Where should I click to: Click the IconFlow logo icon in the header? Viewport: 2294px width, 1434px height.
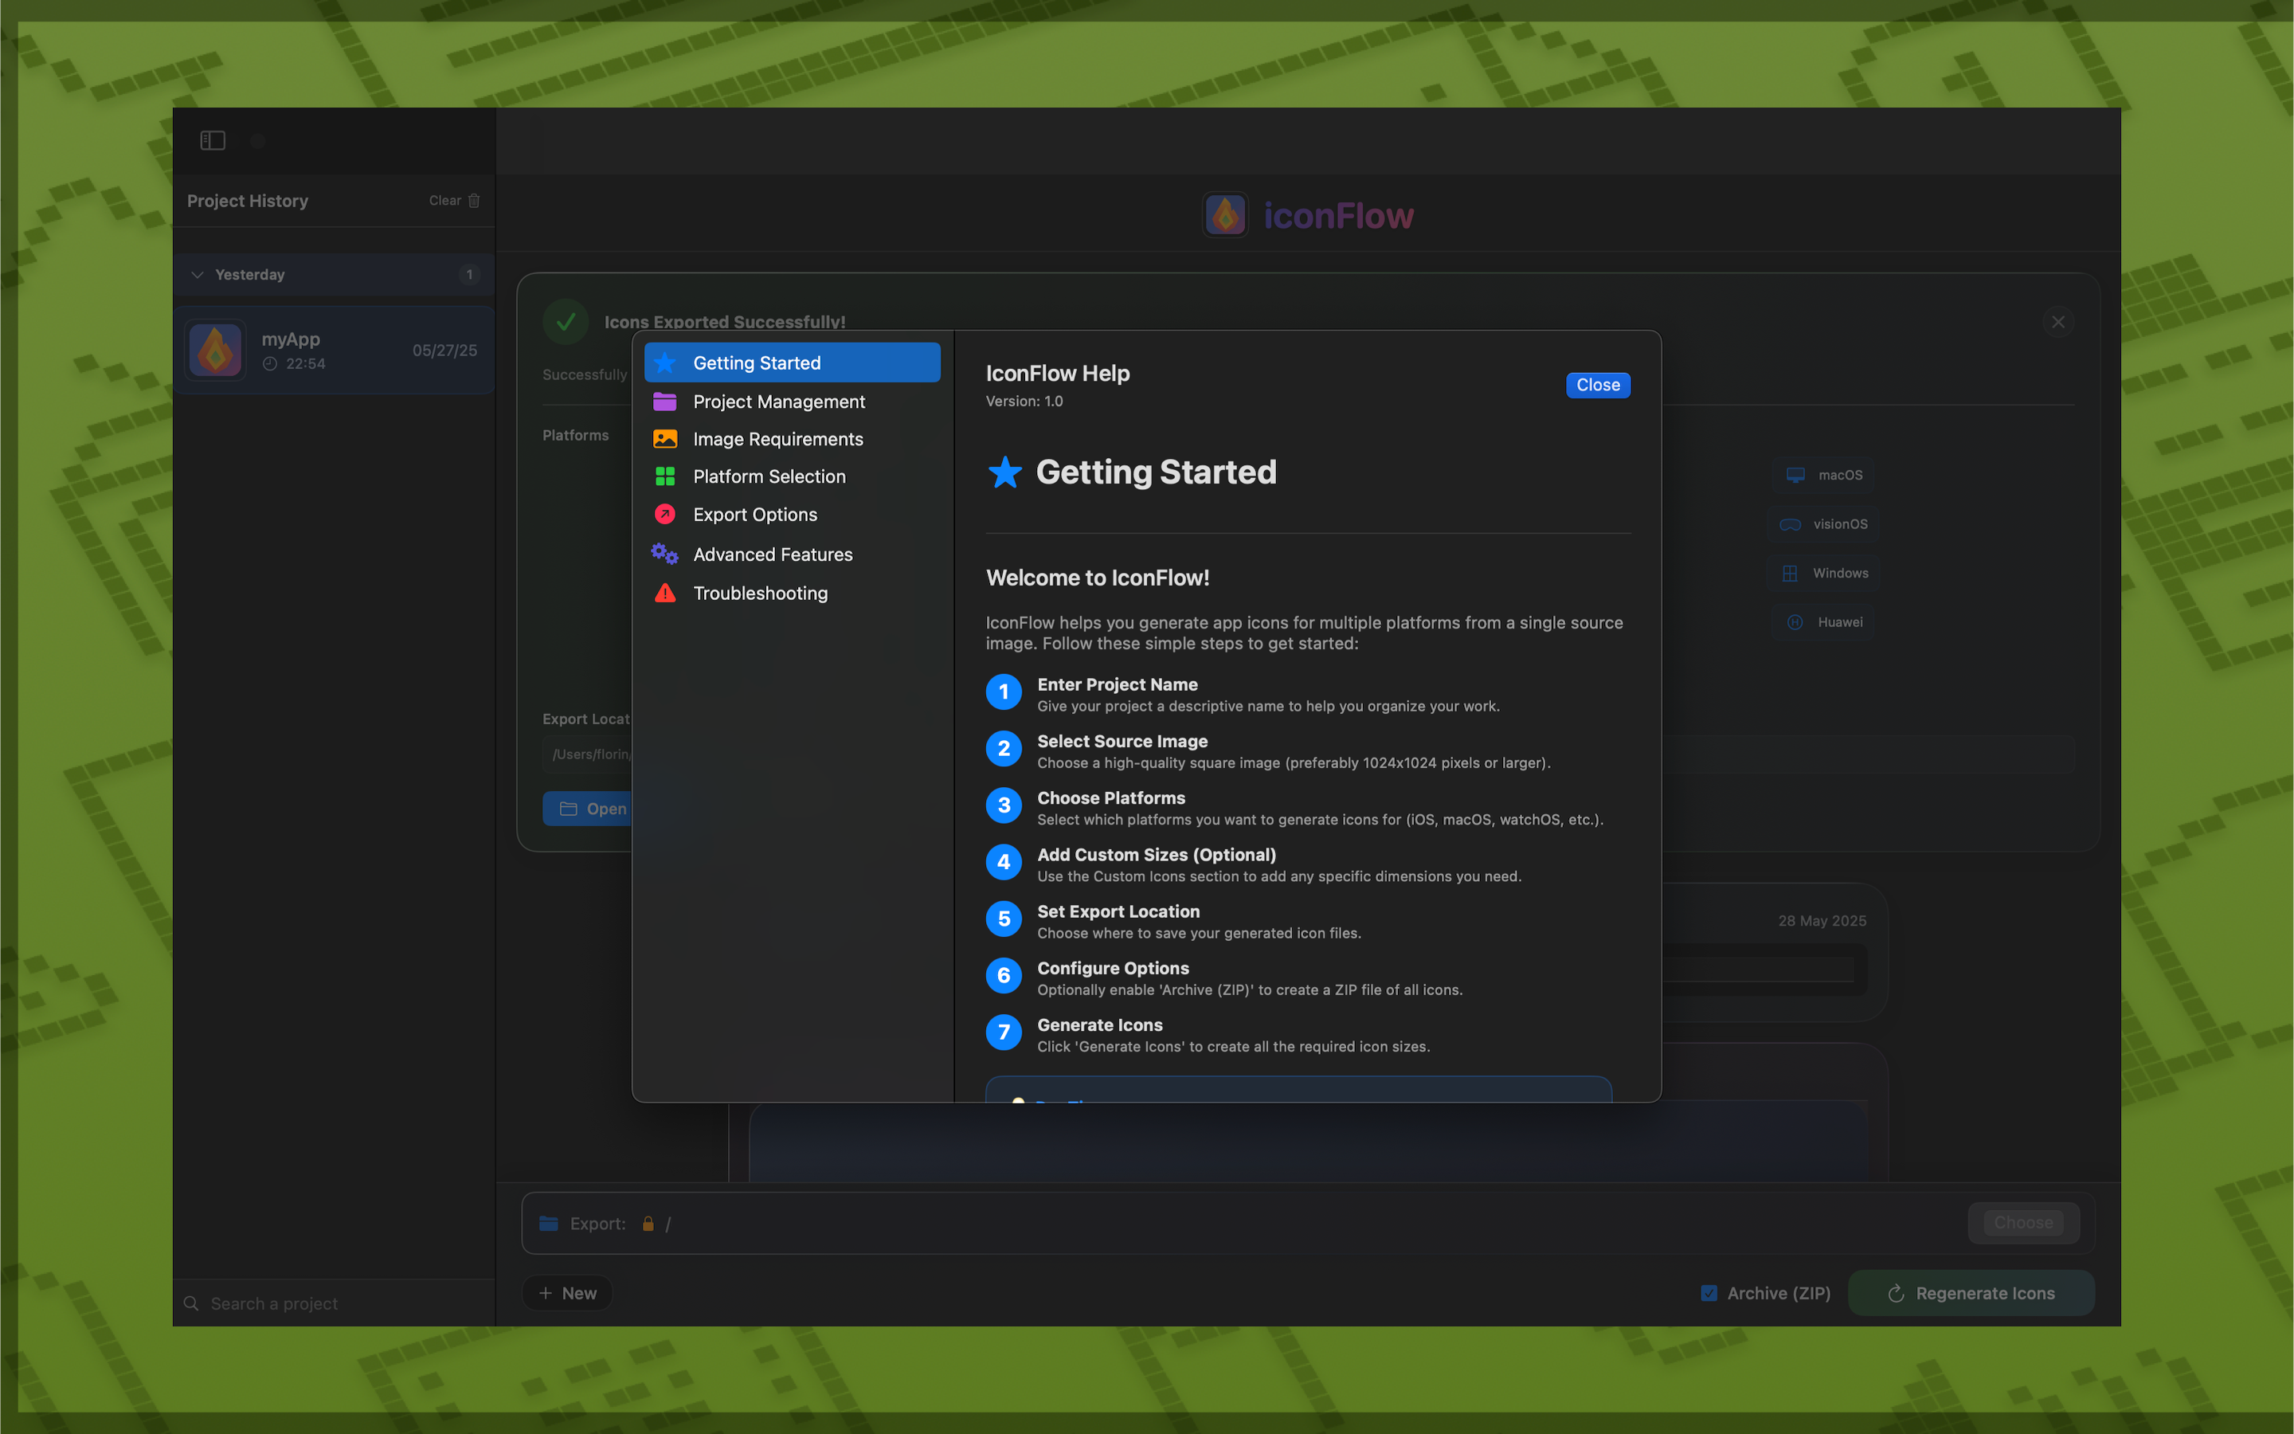(1225, 215)
